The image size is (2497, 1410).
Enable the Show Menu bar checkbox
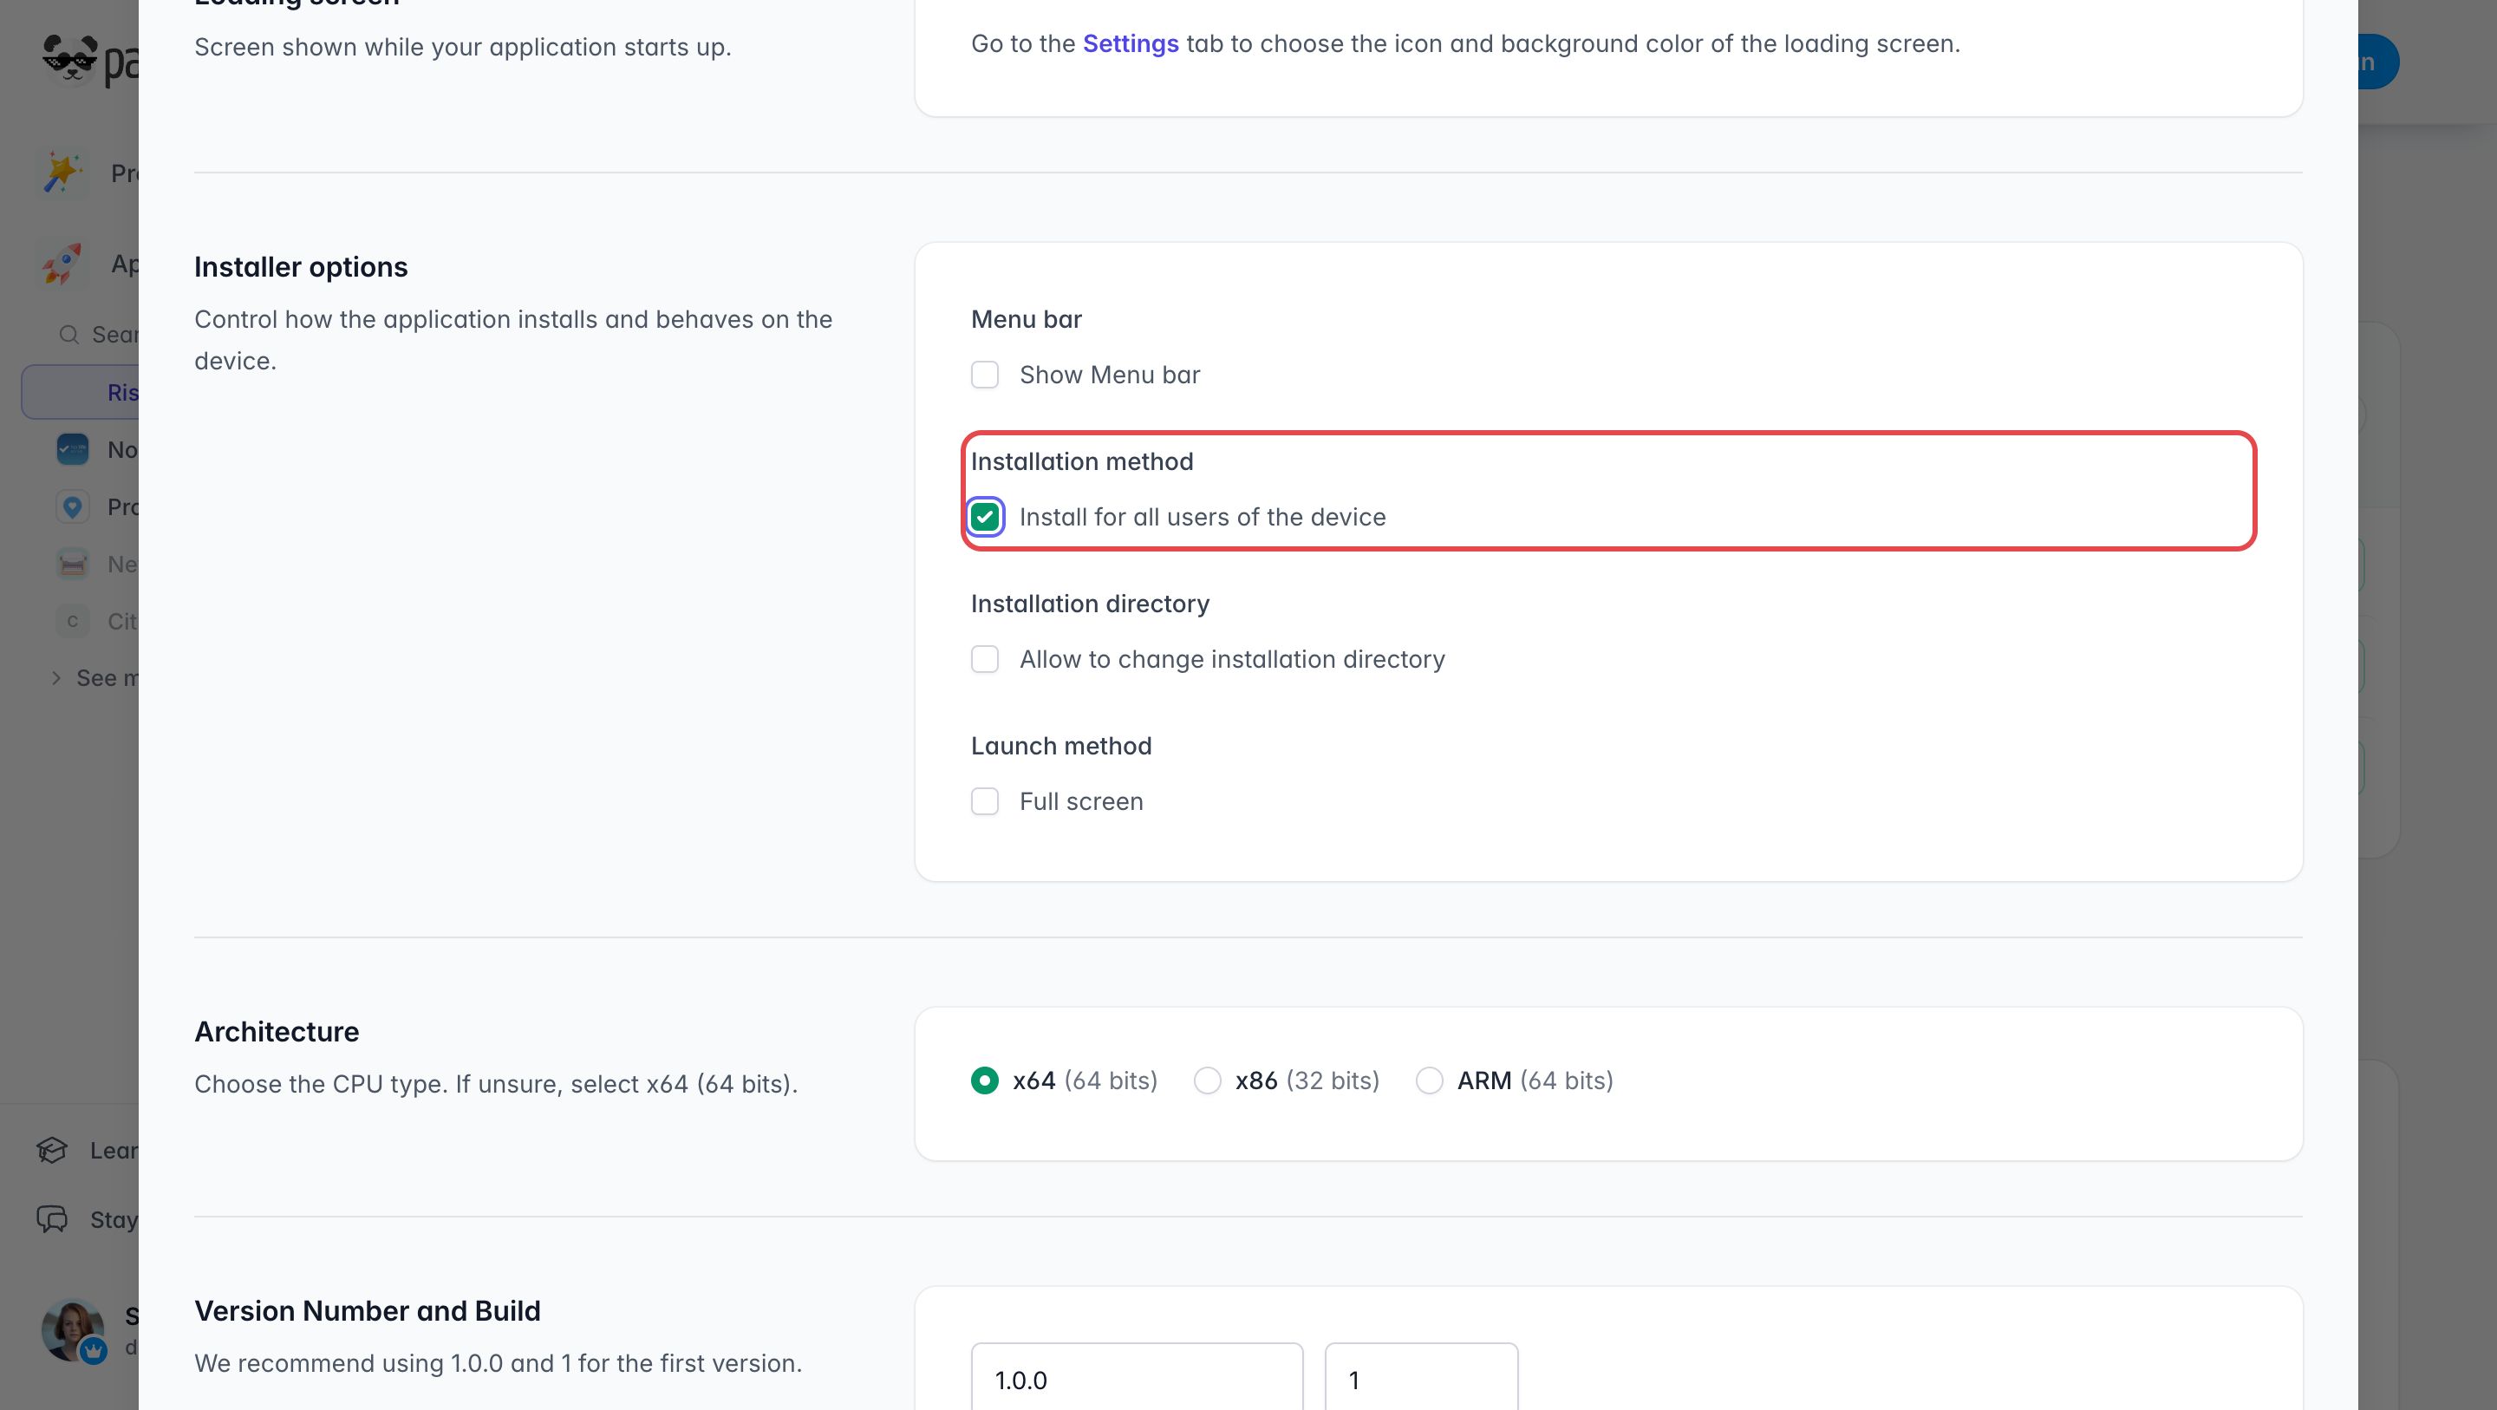pyautogui.click(x=985, y=375)
